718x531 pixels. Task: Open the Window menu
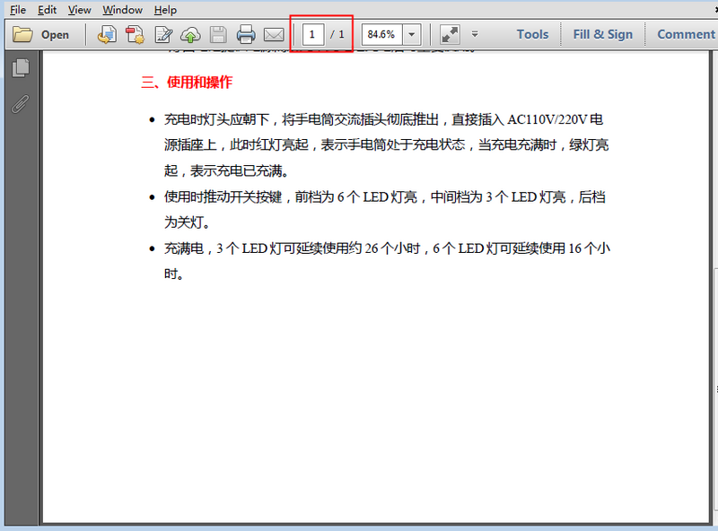click(x=122, y=10)
